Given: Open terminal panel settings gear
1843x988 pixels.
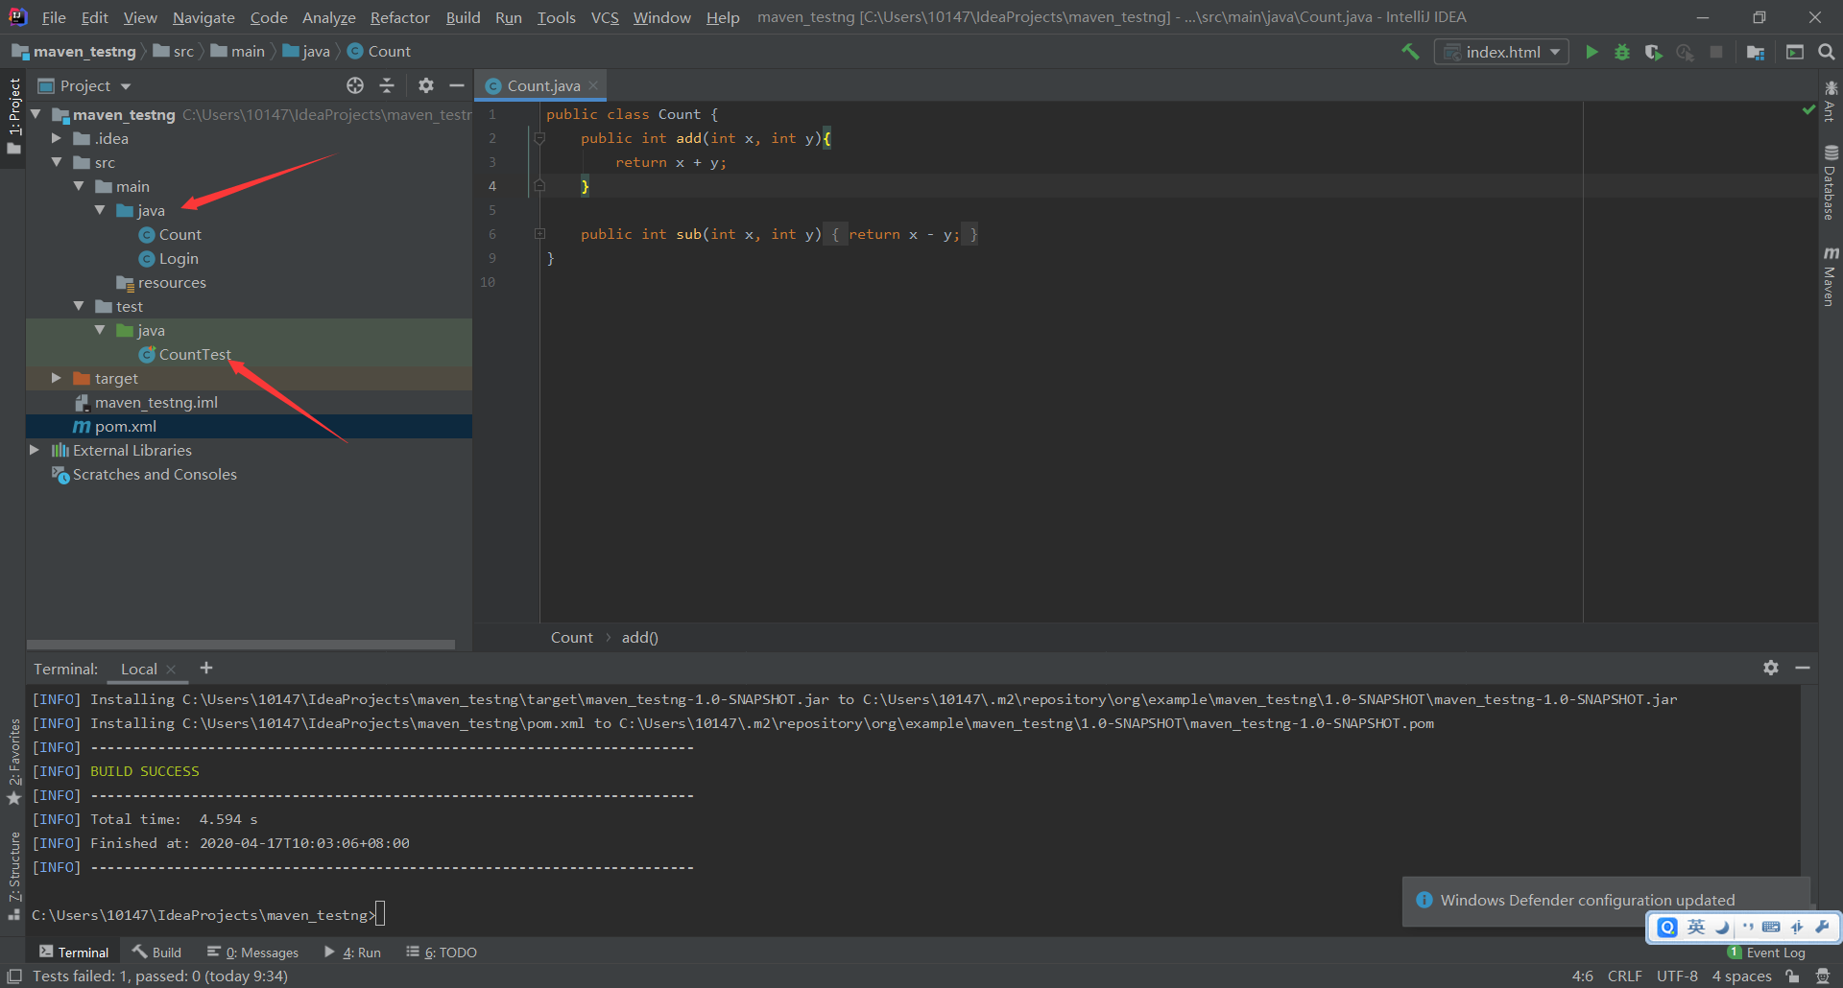Looking at the screenshot, I should [x=1771, y=668].
